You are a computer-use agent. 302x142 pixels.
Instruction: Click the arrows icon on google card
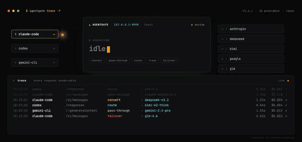coord(224,59)
